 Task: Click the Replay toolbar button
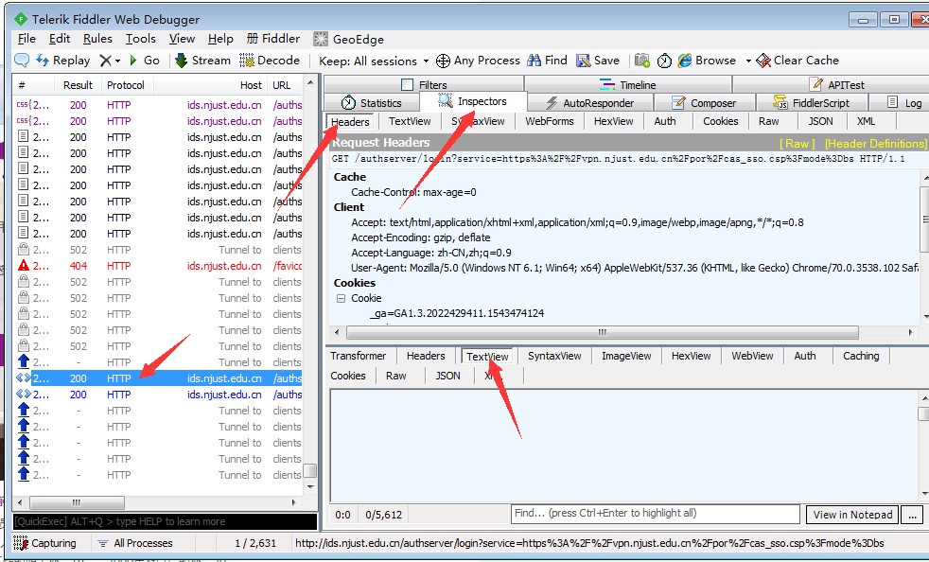pyautogui.click(x=63, y=60)
